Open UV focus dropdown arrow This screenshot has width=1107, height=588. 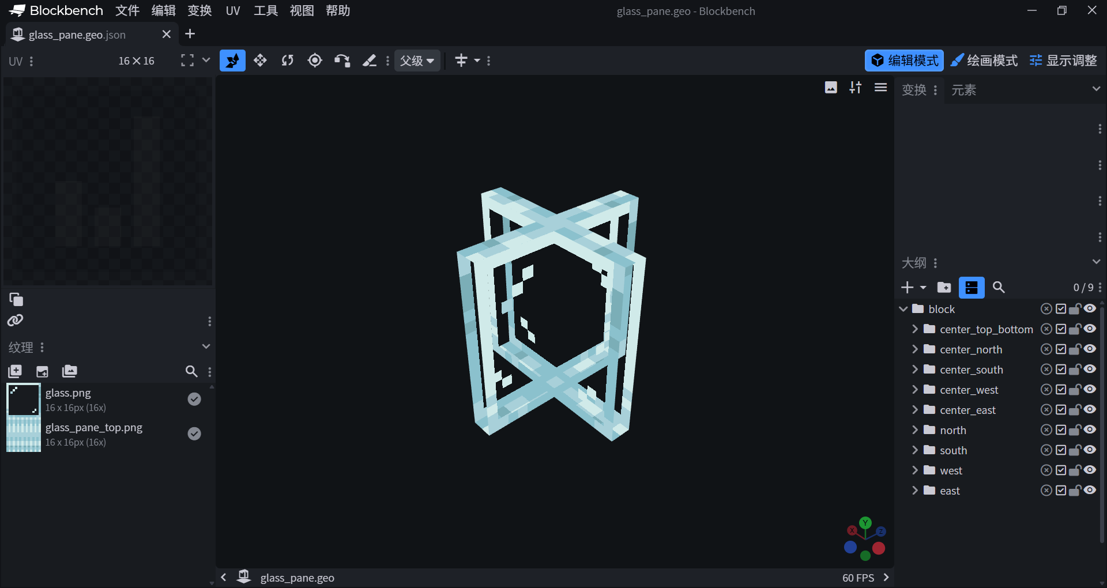click(206, 60)
